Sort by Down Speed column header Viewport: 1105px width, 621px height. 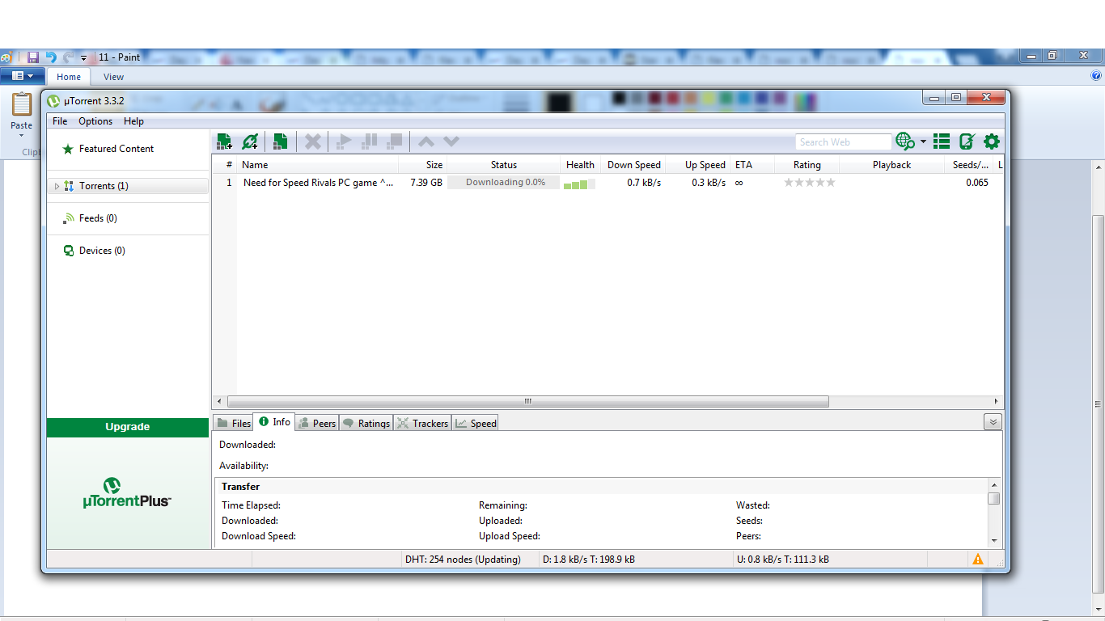pos(633,165)
